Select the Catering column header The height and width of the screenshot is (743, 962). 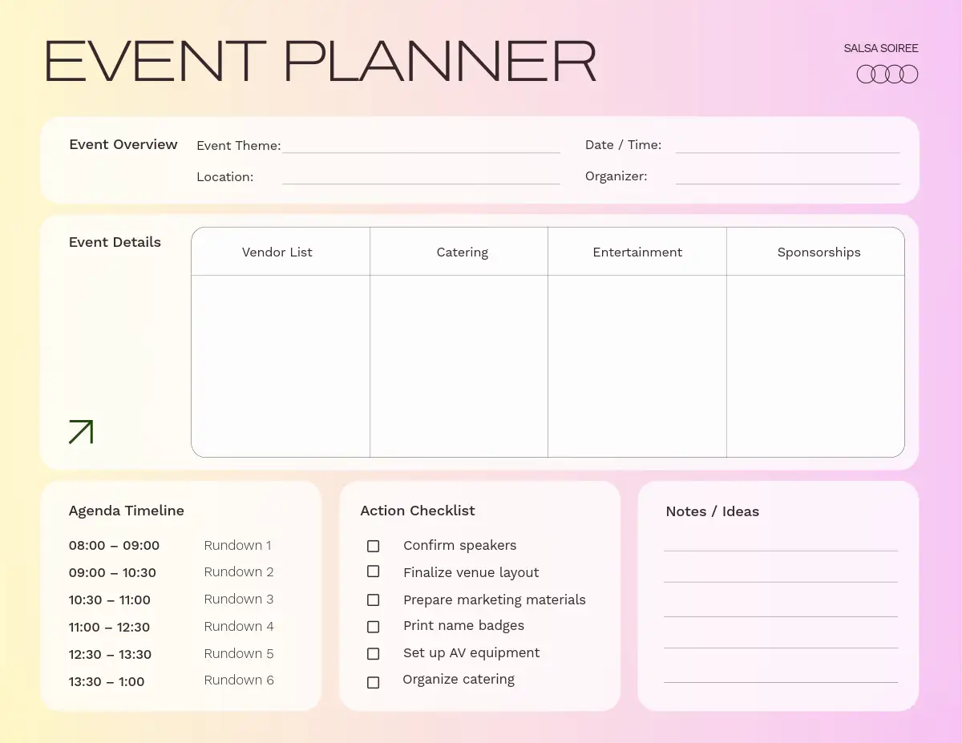click(462, 252)
